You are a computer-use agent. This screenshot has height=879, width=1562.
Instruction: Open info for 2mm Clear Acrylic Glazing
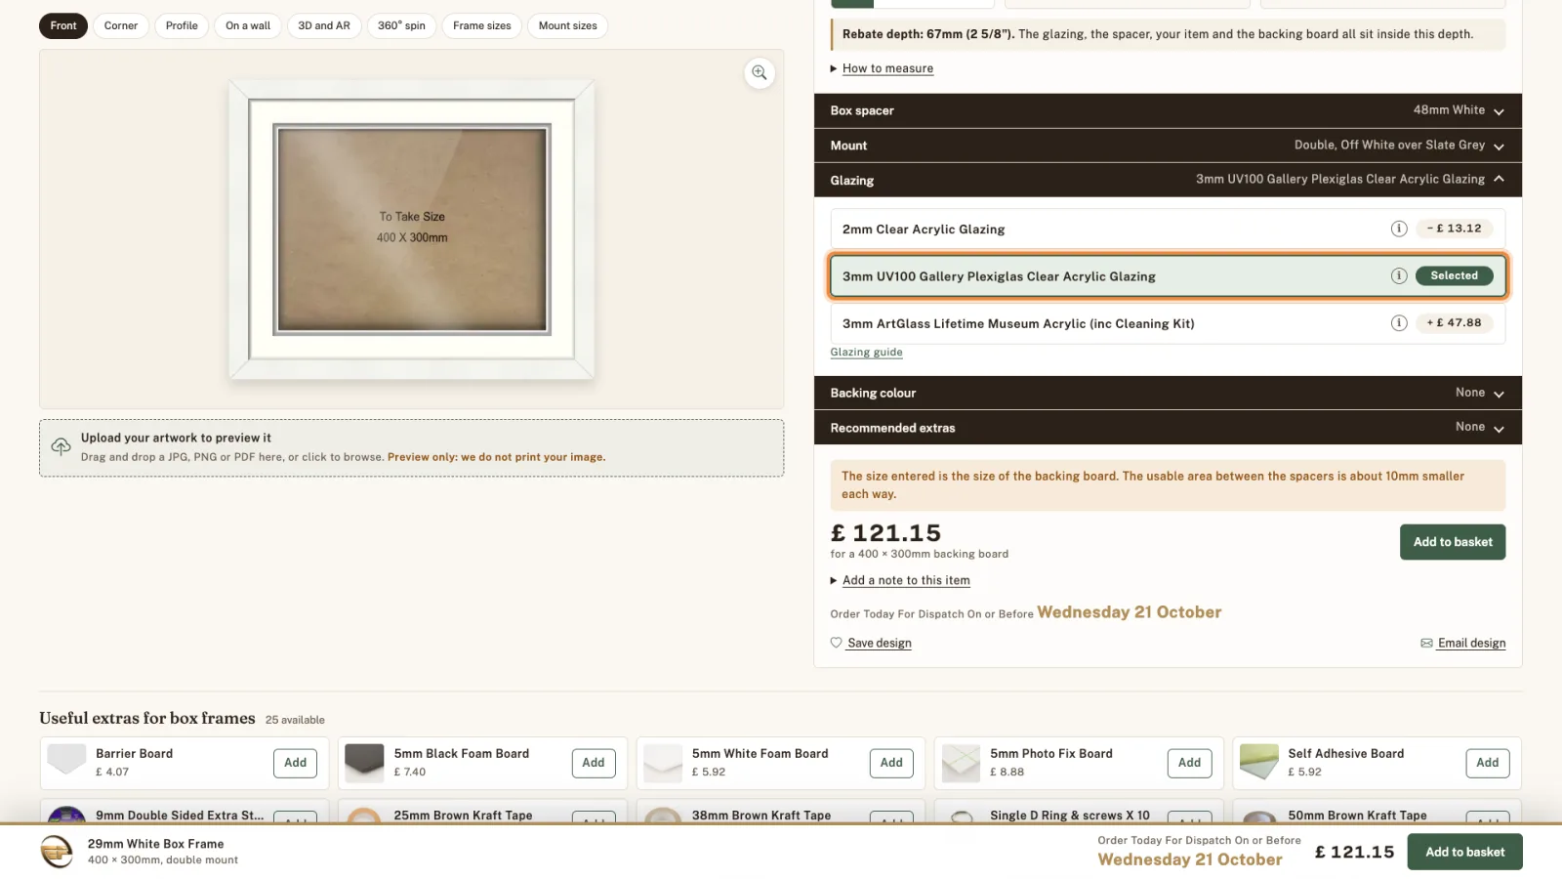coord(1399,229)
